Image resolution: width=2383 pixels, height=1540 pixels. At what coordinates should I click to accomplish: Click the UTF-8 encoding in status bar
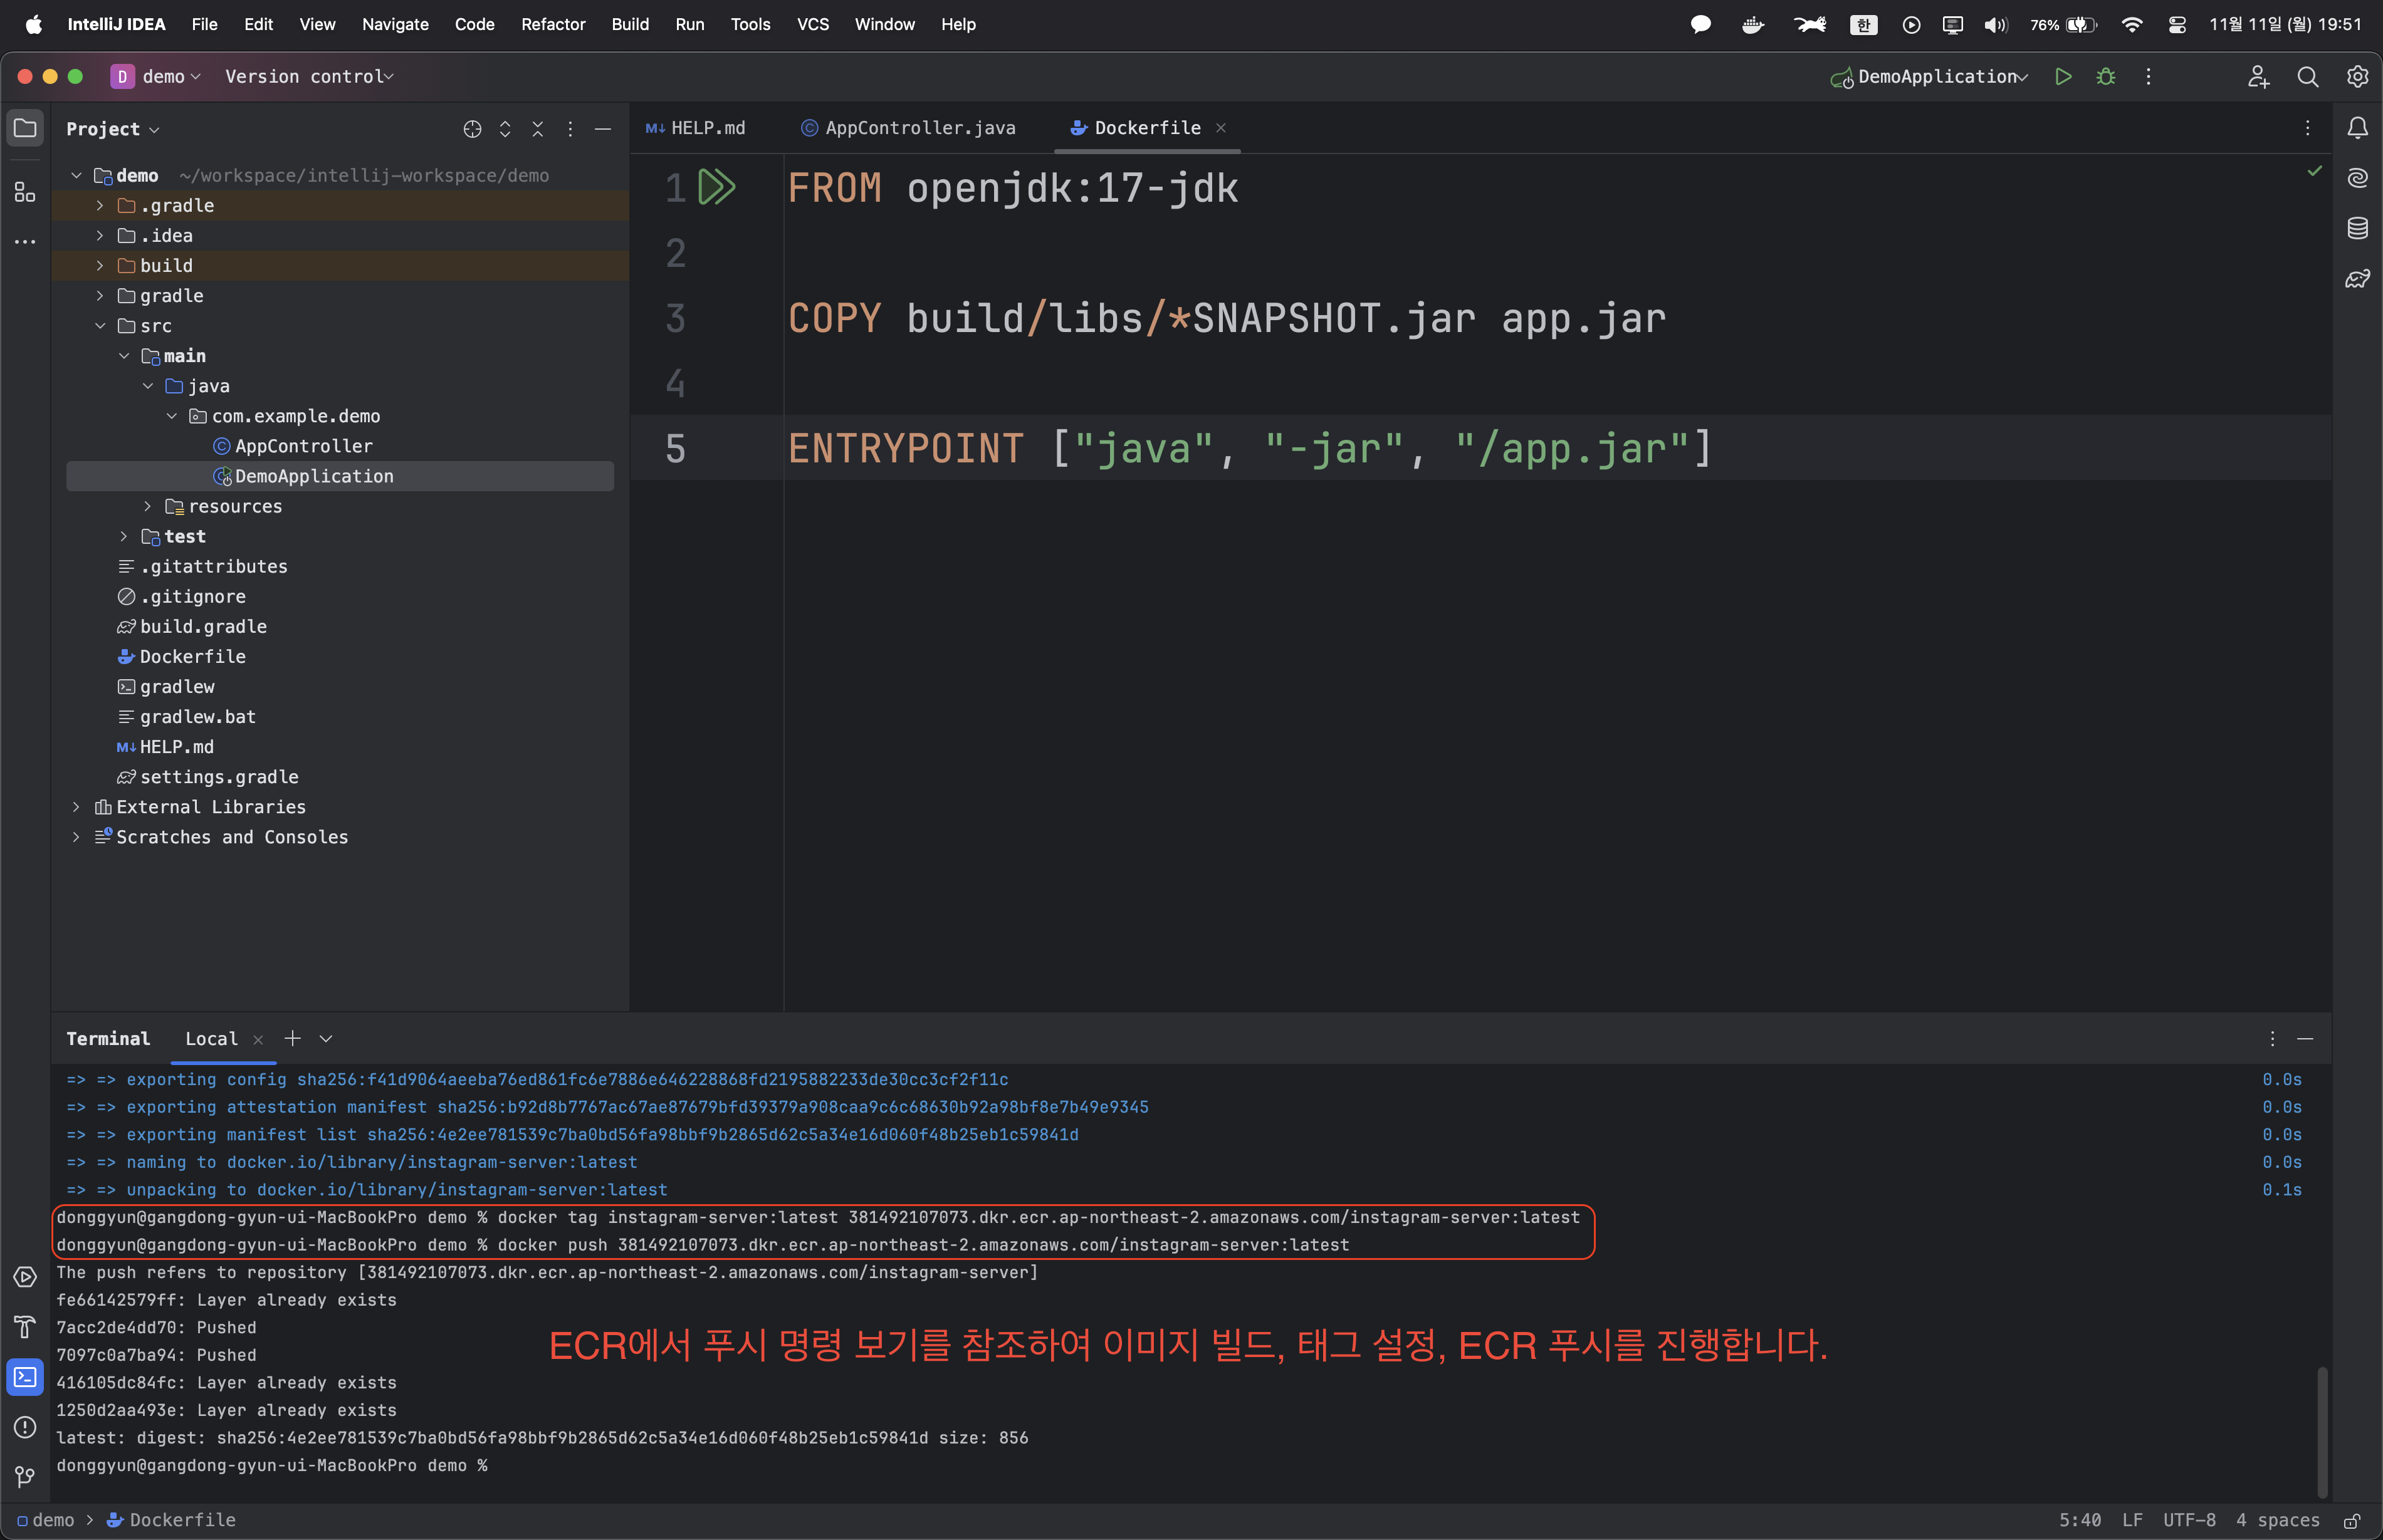coord(2189,1520)
